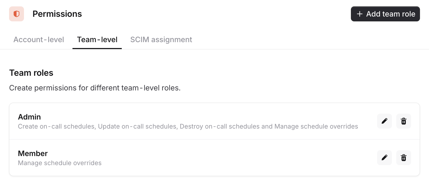Click the Team roles section heading
This screenshot has width=429, height=183.
(31, 73)
